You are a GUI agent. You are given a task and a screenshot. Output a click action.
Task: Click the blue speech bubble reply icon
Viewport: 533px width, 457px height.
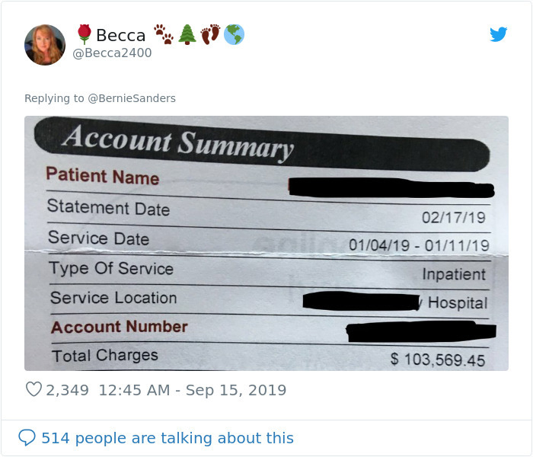pos(27,438)
